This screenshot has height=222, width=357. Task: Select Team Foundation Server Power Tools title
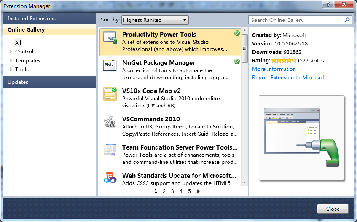[180, 147]
